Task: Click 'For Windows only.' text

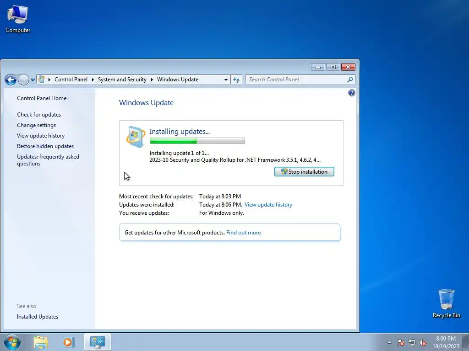Action: click(222, 213)
